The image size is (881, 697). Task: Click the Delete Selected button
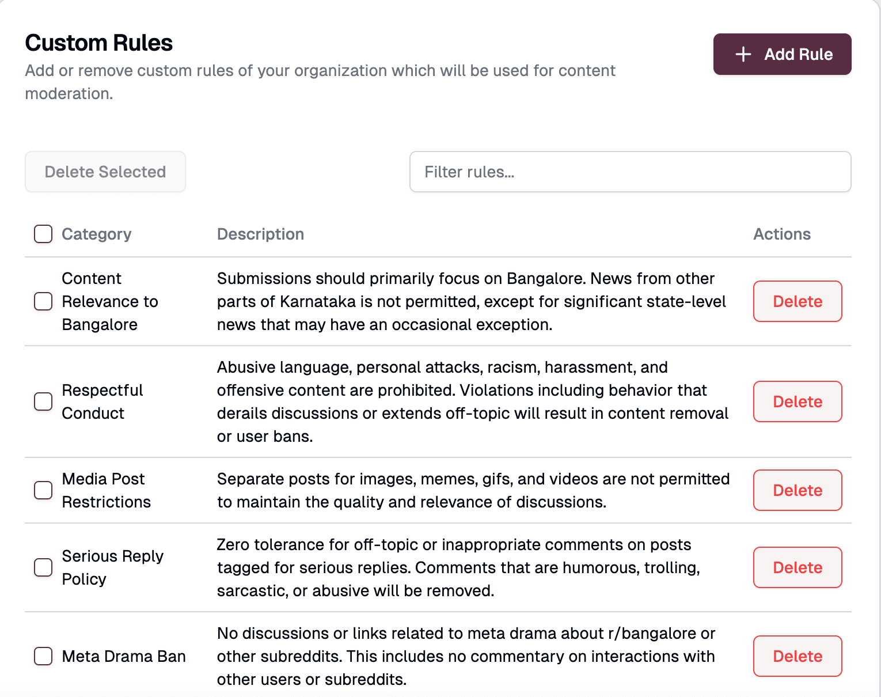pos(105,171)
